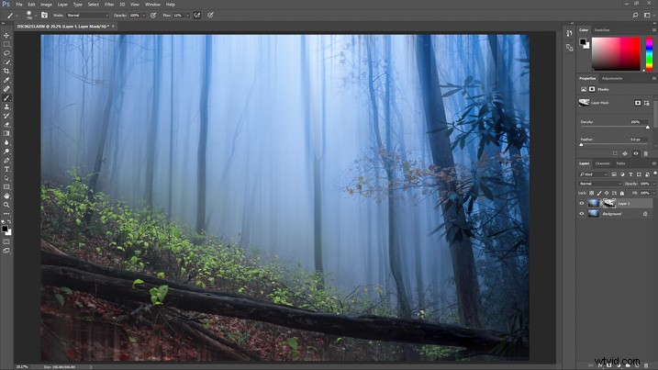658x370 pixels.
Task: Select the Eraser tool
Action: [6, 125]
